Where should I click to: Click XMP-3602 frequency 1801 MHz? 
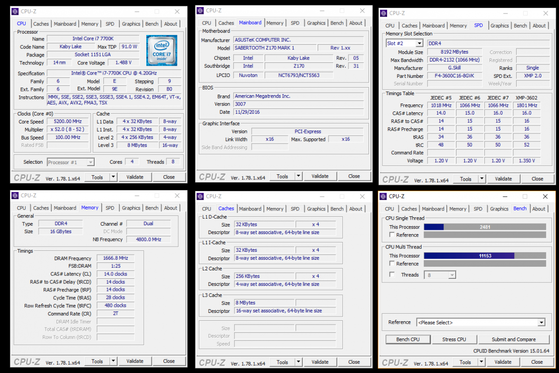click(526, 105)
